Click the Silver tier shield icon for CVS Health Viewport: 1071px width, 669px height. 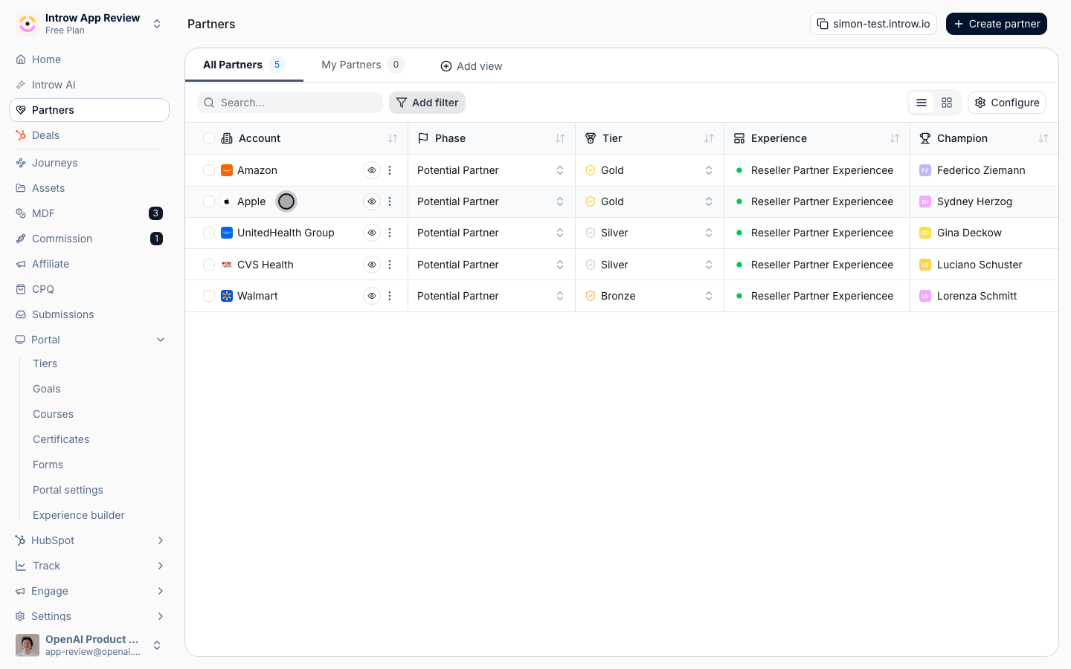coord(591,265)
